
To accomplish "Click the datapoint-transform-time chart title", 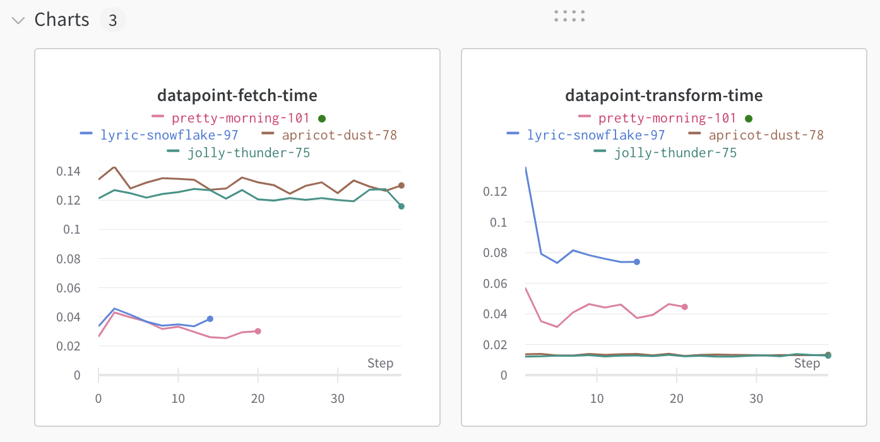I will pos(663,95).
